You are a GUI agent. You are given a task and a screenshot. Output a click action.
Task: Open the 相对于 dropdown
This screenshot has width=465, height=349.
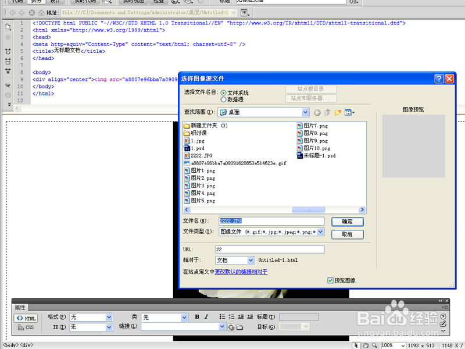coord(251,260)
